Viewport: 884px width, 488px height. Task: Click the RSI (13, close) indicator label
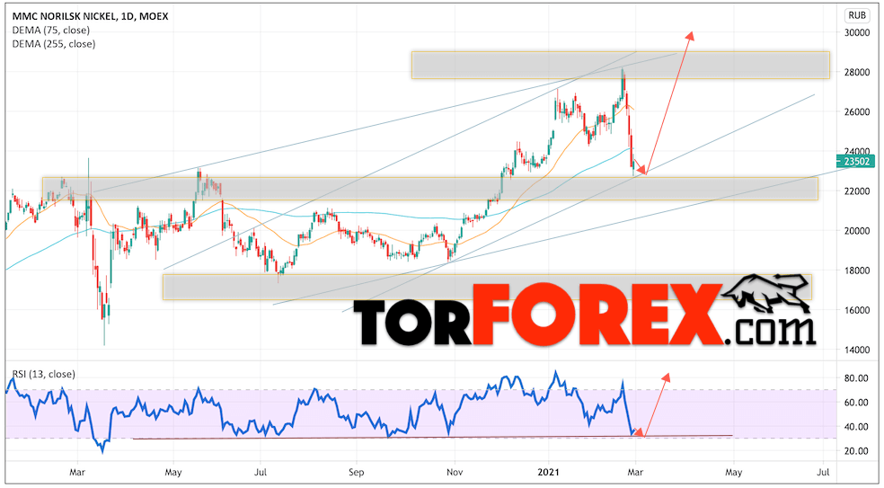click(43, 374)
